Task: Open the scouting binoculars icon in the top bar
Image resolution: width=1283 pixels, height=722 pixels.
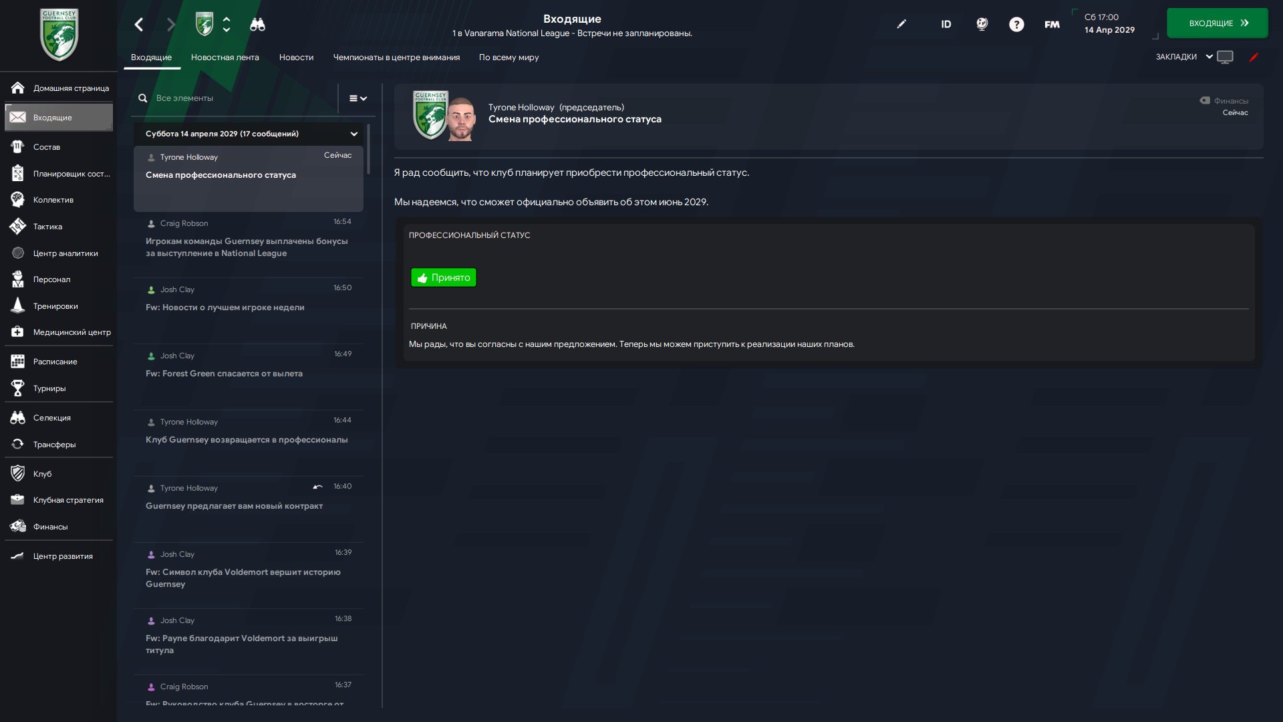Action: (x=257, y=25)
